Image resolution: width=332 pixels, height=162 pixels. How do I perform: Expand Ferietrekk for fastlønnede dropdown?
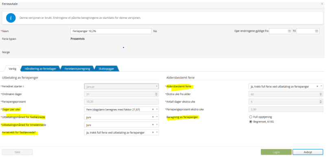coord(157,132)
